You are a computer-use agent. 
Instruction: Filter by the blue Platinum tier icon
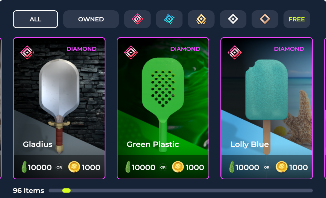pos(169,19)
